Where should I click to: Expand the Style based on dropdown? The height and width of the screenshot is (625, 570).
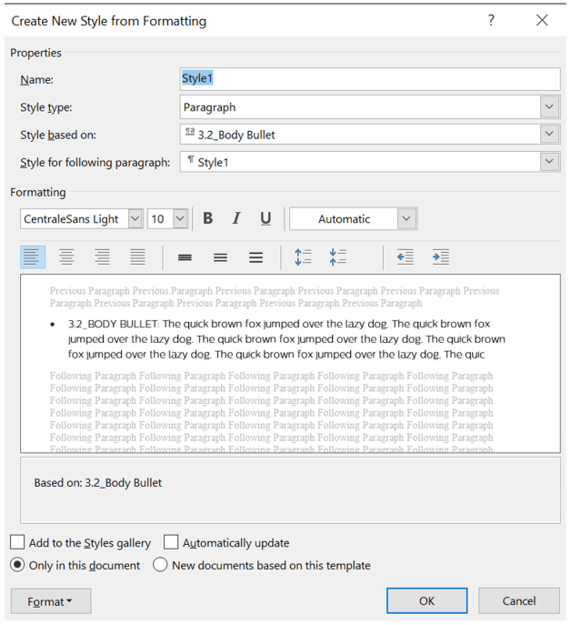tap(549, 135)
